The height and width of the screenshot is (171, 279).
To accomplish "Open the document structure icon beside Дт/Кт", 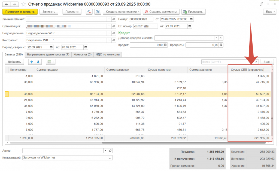I will coord(98,12).
